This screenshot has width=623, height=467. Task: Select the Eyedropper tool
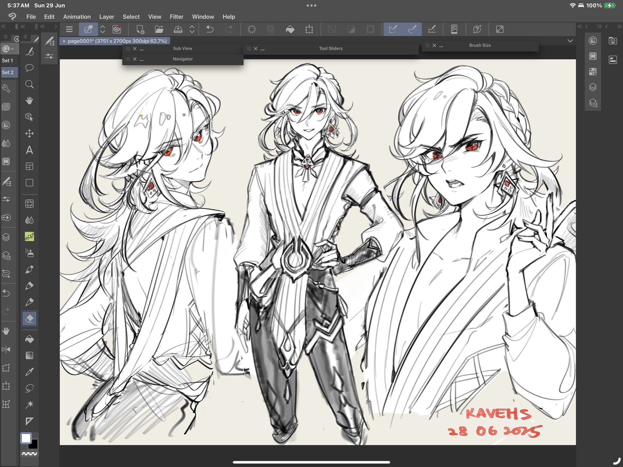click(x=29, y=372)
